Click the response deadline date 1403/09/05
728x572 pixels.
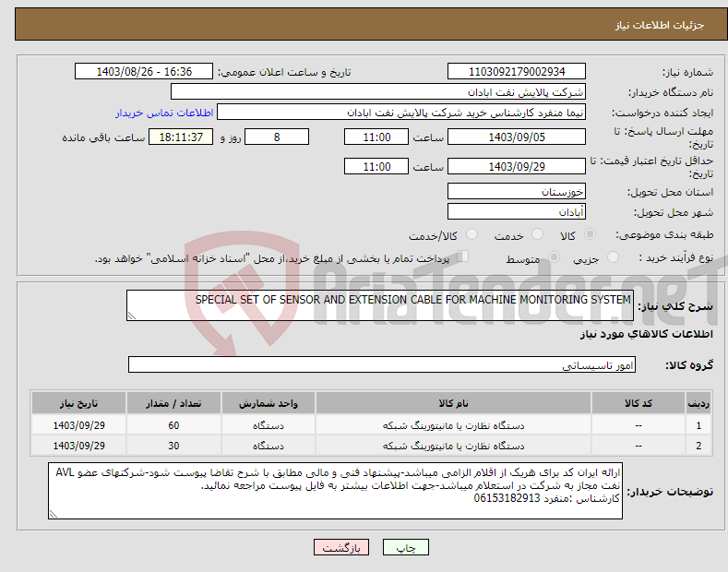click(517, 137)
